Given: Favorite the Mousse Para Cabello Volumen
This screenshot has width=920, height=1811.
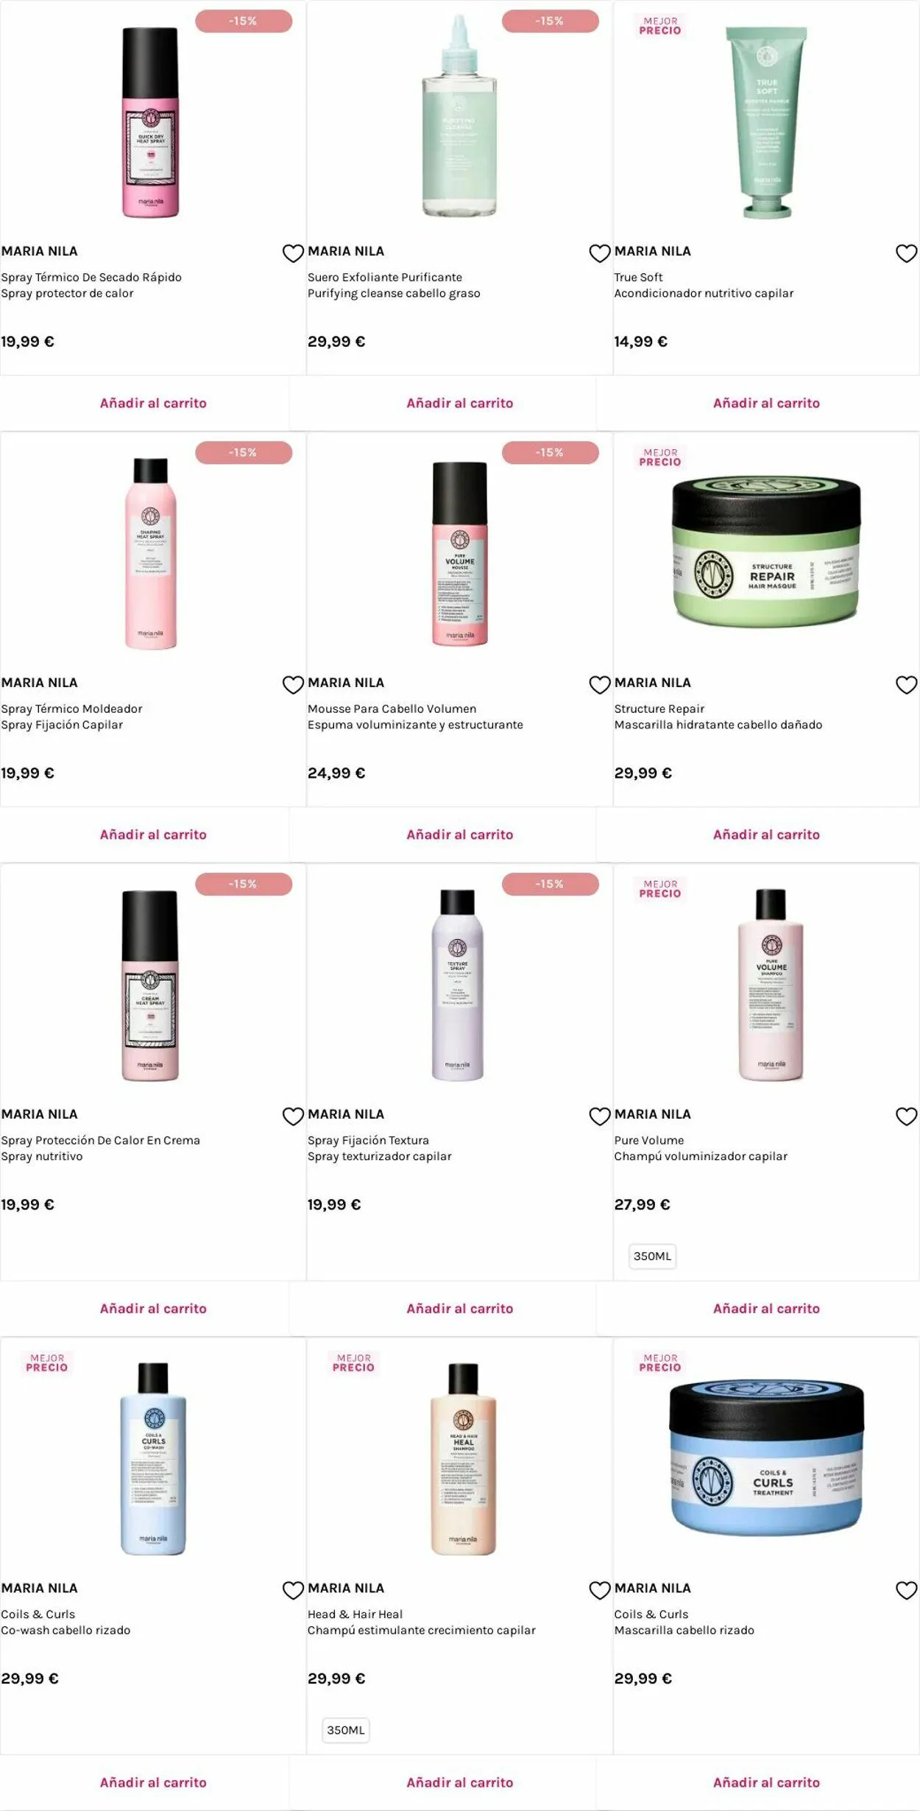Looking at the screenshot, I should pos(600,685).
